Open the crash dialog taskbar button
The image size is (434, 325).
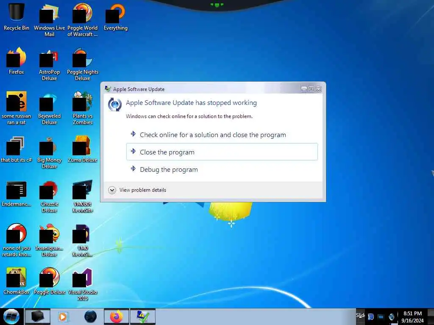coord(143,317)
